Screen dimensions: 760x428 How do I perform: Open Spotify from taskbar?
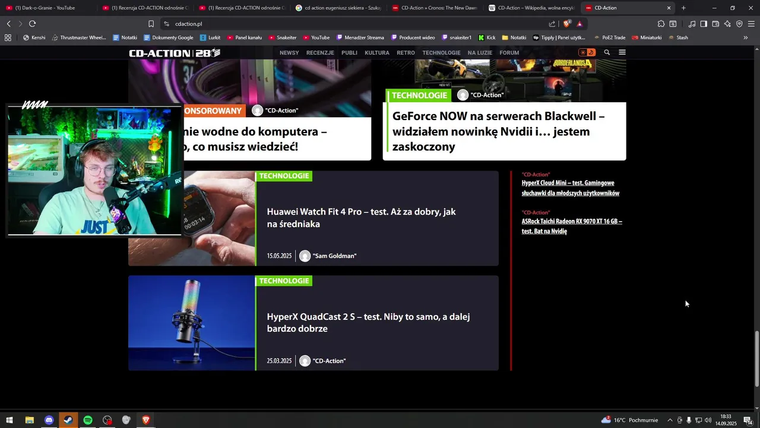point(88,420)
